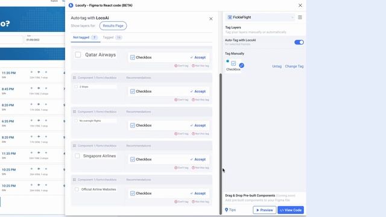Choose Don't tag for 2 stops layer
The height and width of the screenshot is (217, 386).
(181, 99)
